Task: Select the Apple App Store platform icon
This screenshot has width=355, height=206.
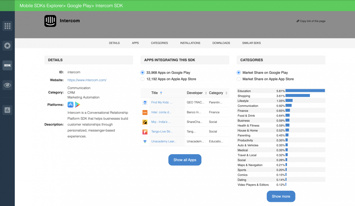Action: pyautogui.click(x=70, y=105)
